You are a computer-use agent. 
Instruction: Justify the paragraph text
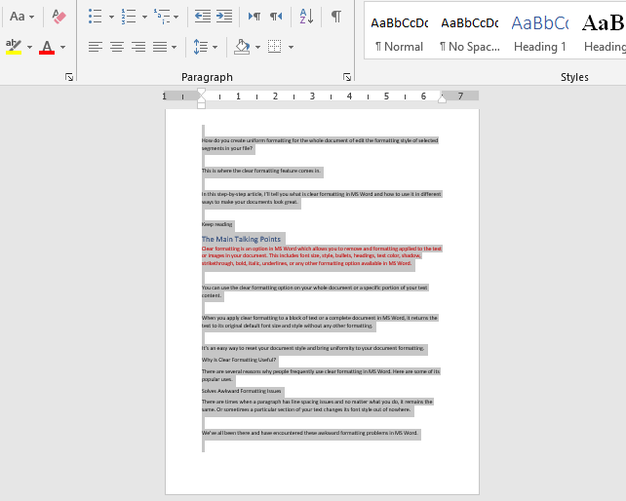pyautogui.click(x=160, y=47)
